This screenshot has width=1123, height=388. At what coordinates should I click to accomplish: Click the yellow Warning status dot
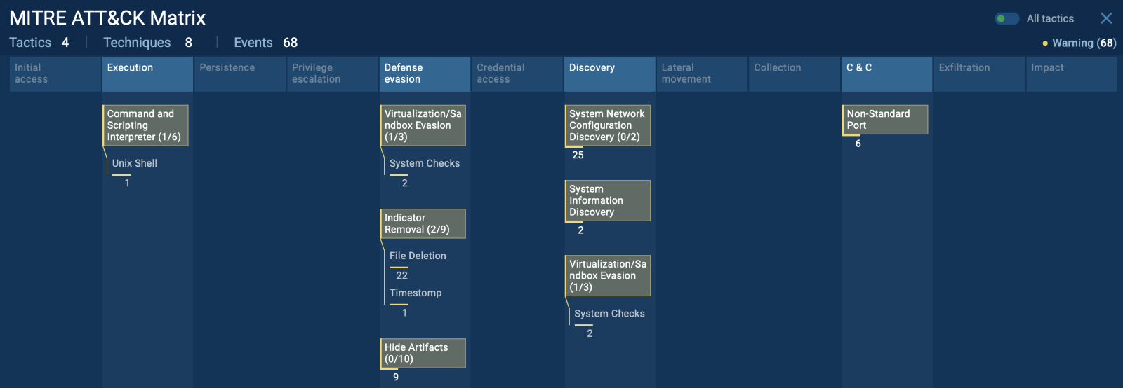click(x=1045, y=43)
